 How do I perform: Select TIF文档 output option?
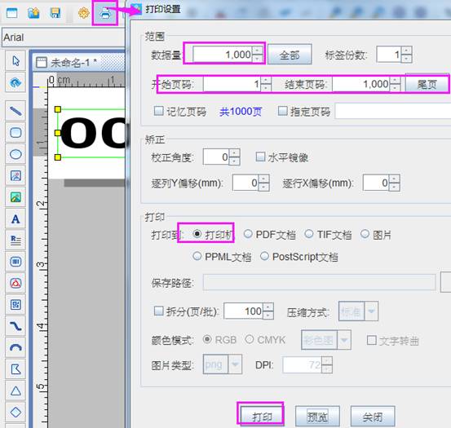click(309, 234)
